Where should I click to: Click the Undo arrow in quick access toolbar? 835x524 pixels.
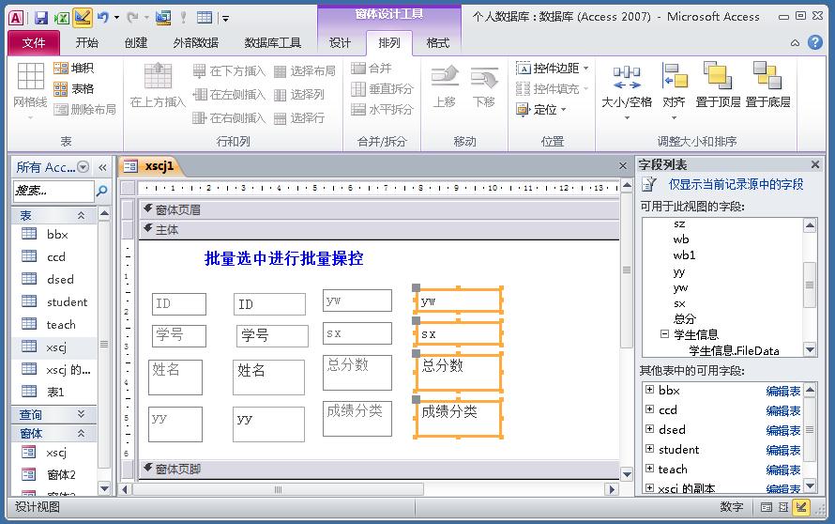click(102, 17)
